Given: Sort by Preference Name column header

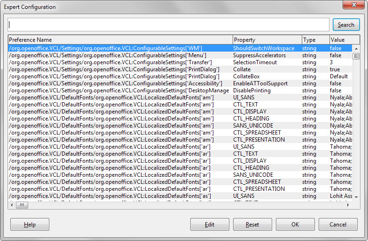Looking at the screenshot, I should pos(120,40).
